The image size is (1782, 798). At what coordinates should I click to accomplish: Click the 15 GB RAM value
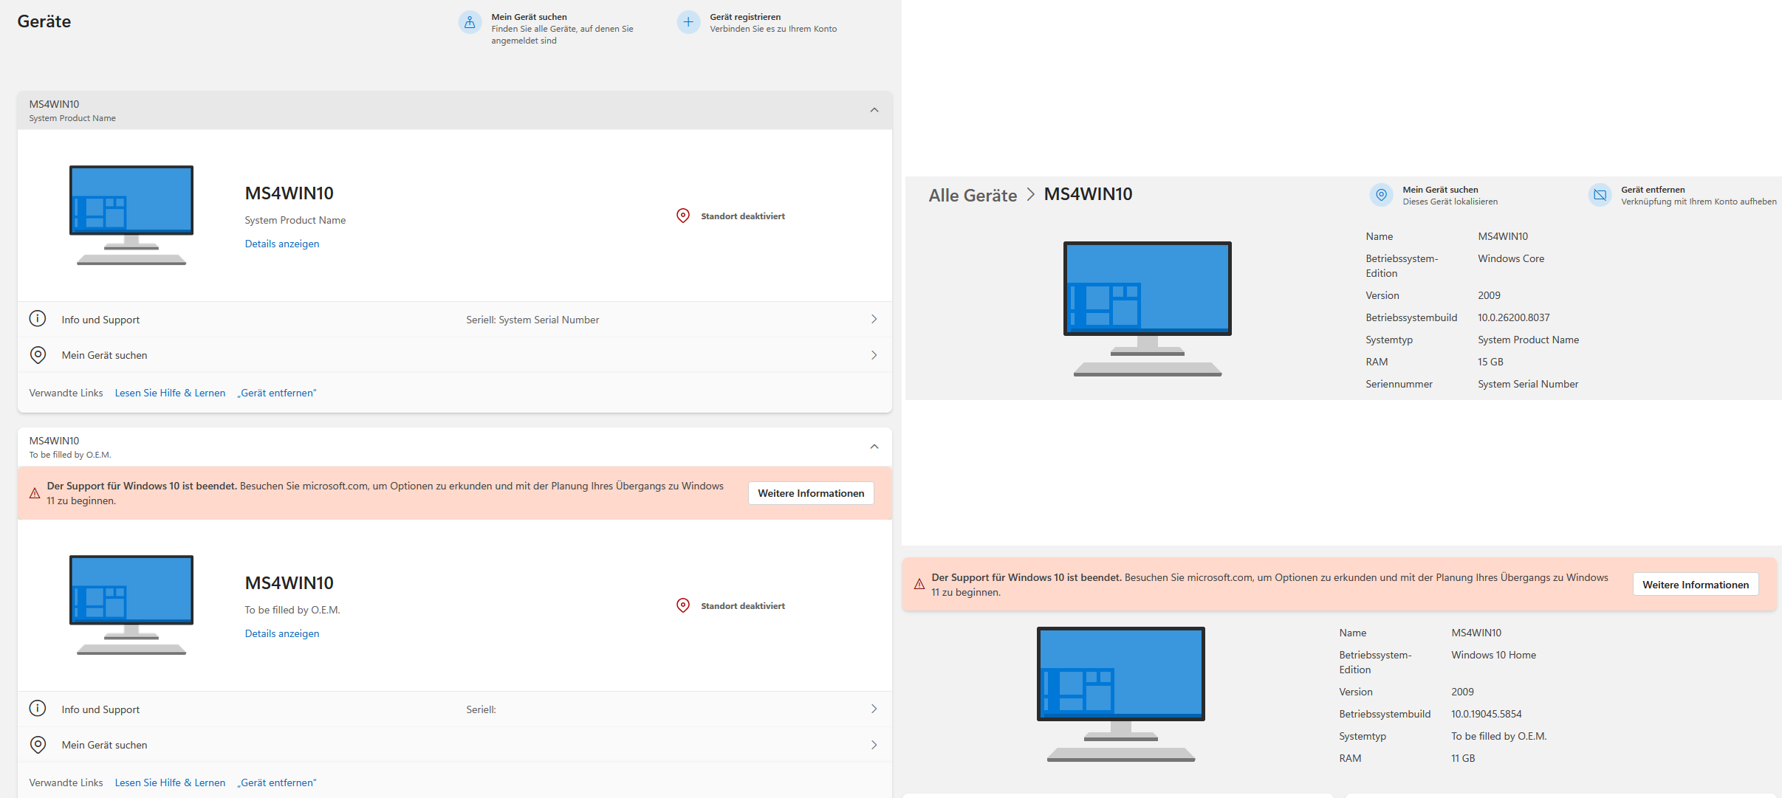(1490, 362)
